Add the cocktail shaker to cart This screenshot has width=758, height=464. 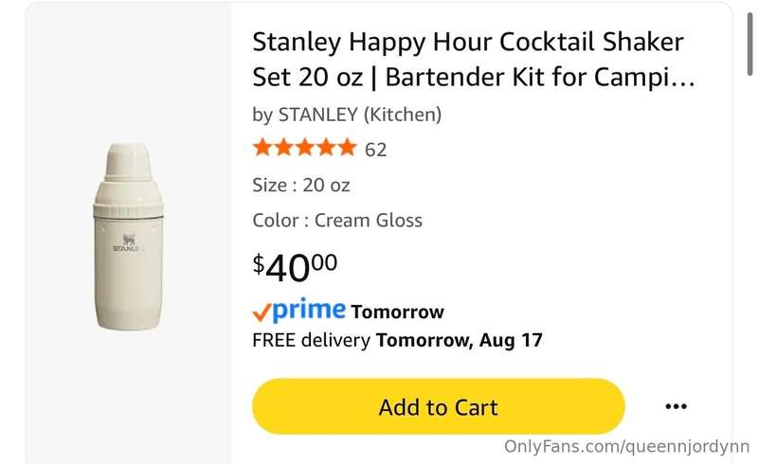pyautogui.click(x=439, y=406)
